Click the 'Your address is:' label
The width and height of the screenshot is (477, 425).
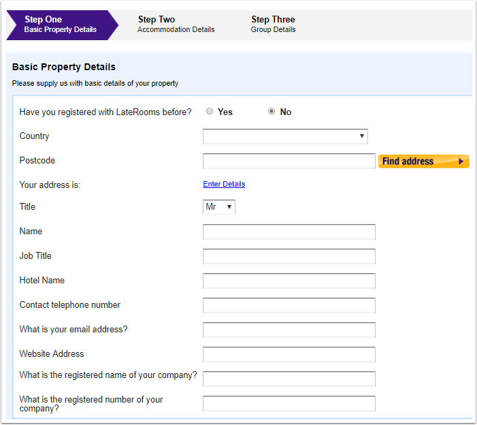pos(50,185)
